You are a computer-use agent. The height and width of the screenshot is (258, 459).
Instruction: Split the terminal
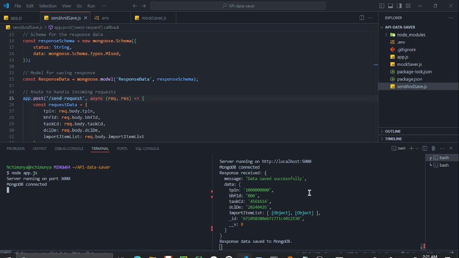coord(425,148)
